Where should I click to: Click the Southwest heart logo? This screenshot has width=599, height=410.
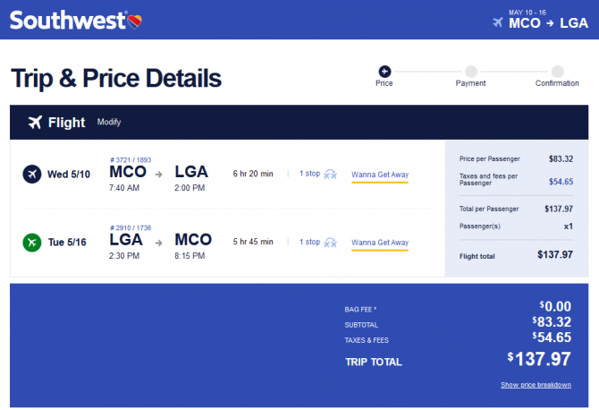(134, 21)
